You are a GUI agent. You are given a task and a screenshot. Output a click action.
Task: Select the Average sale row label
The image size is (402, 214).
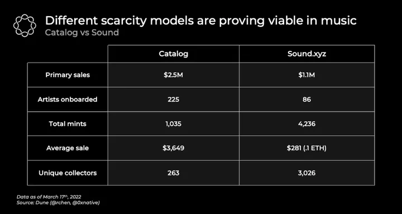pyautogui.click(x=68, y=148)
